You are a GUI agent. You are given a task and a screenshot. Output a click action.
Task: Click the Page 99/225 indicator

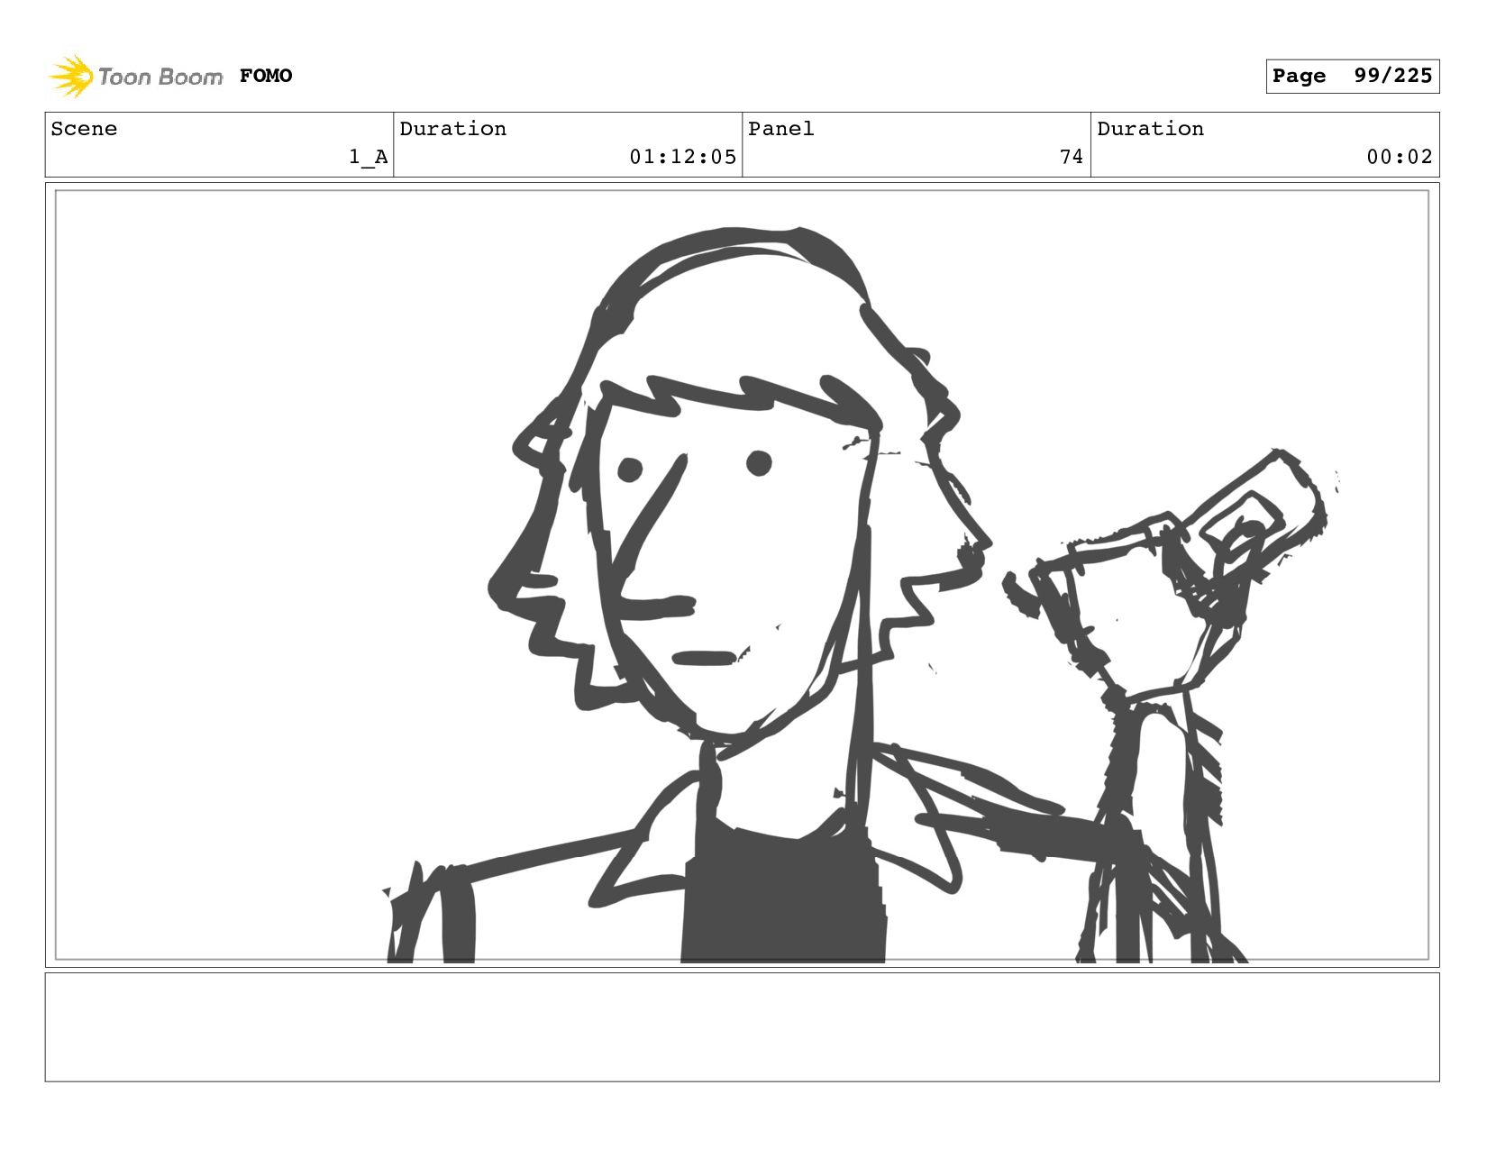pyautogui.click(x=1352, y=76)
